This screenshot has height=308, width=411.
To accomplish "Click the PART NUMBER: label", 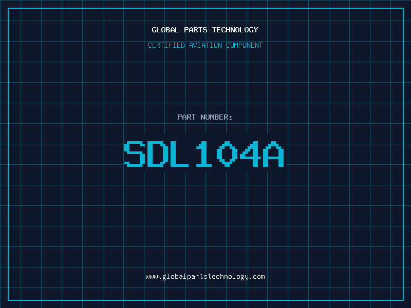I will [x=205, y=117].
